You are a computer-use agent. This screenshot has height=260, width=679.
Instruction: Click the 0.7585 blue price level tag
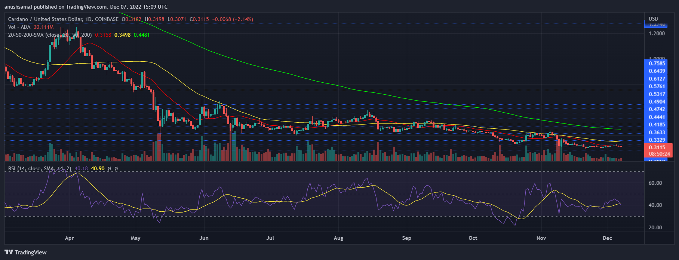coord(657,63)
